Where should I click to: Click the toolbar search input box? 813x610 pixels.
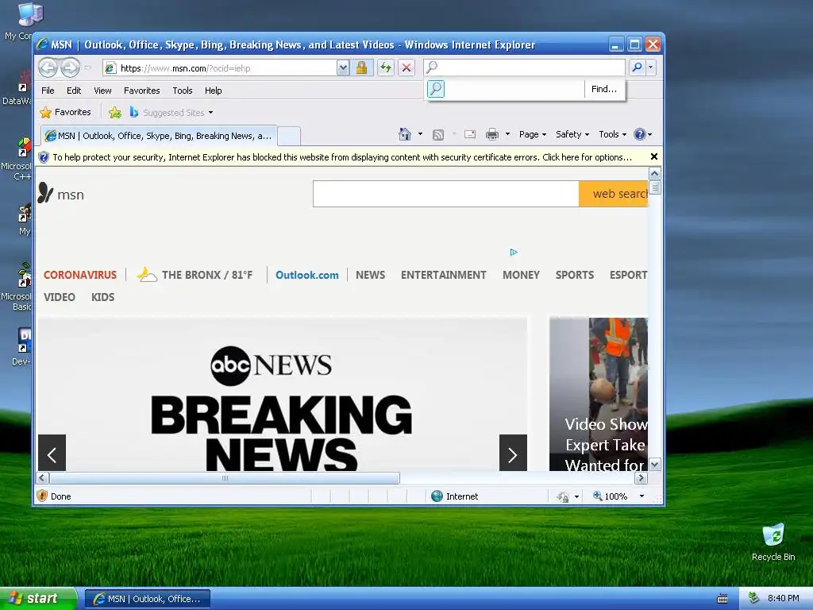point(524,68)
